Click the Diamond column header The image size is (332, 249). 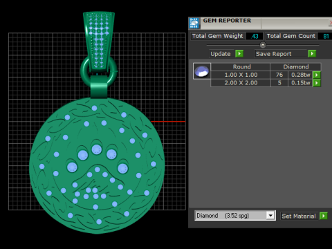pyautogui.click(x=295, y=67)
